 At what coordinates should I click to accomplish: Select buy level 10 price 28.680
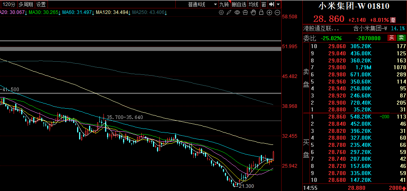pyautogui.click(x=336, y=180)
